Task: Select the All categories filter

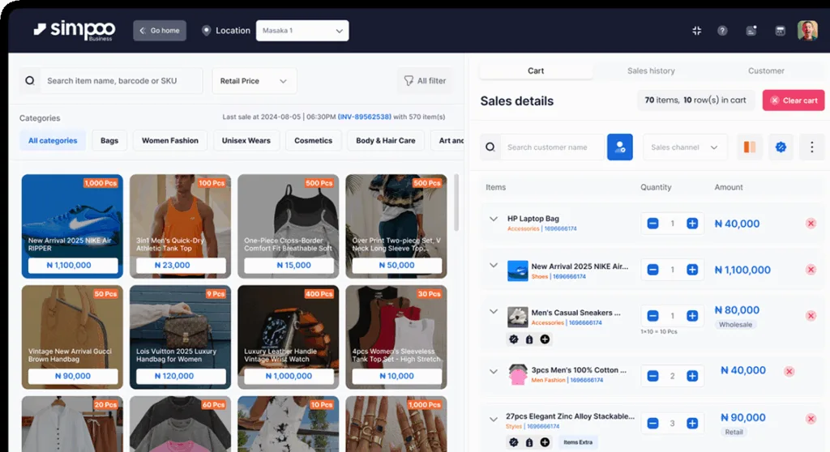Action: [x=53, y=140]
